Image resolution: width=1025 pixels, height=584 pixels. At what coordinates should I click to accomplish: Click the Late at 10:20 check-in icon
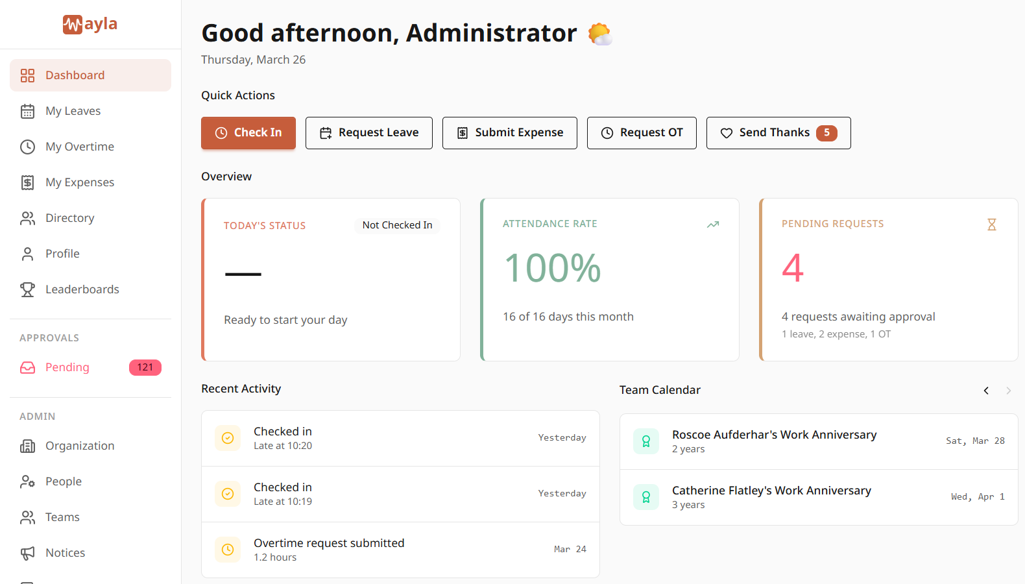tap(228, 438)
